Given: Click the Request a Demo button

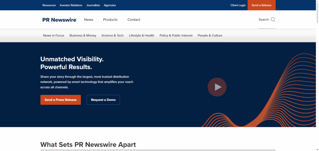Looking at the screenshot, I should 103,100.
